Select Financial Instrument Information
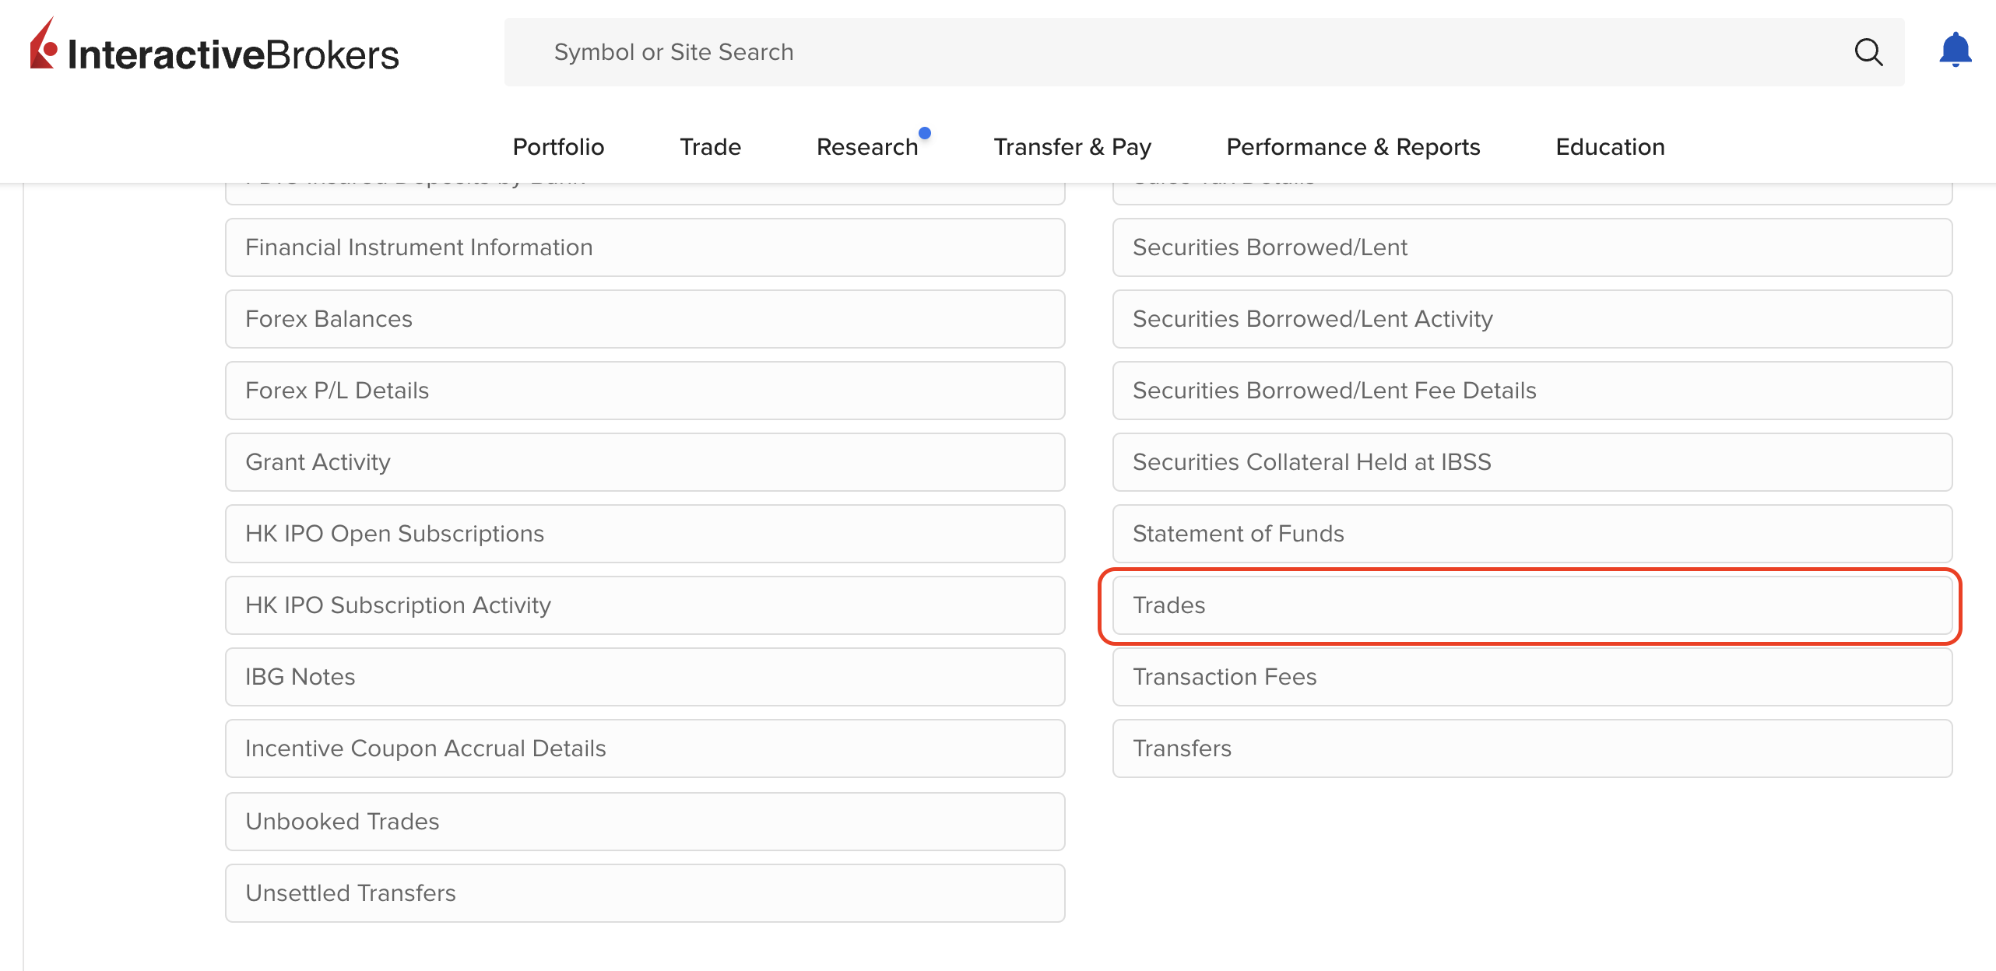Screen dimensions: 1996x971 coord(645,247)
